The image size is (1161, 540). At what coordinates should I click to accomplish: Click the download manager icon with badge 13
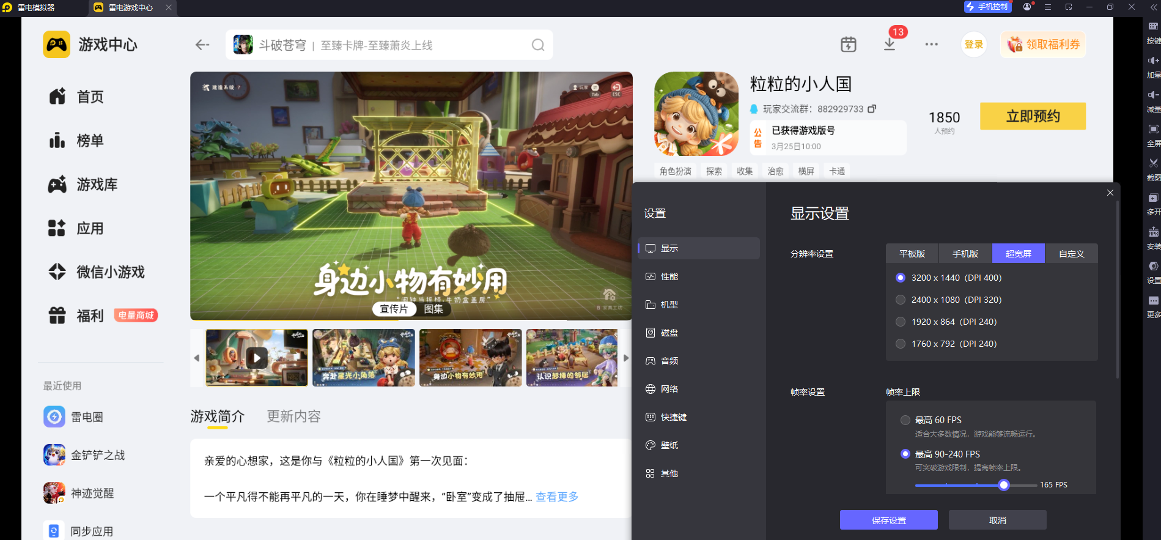pos(890,45)
